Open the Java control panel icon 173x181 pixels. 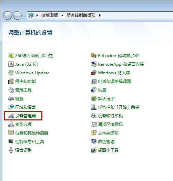pos(11,64)
